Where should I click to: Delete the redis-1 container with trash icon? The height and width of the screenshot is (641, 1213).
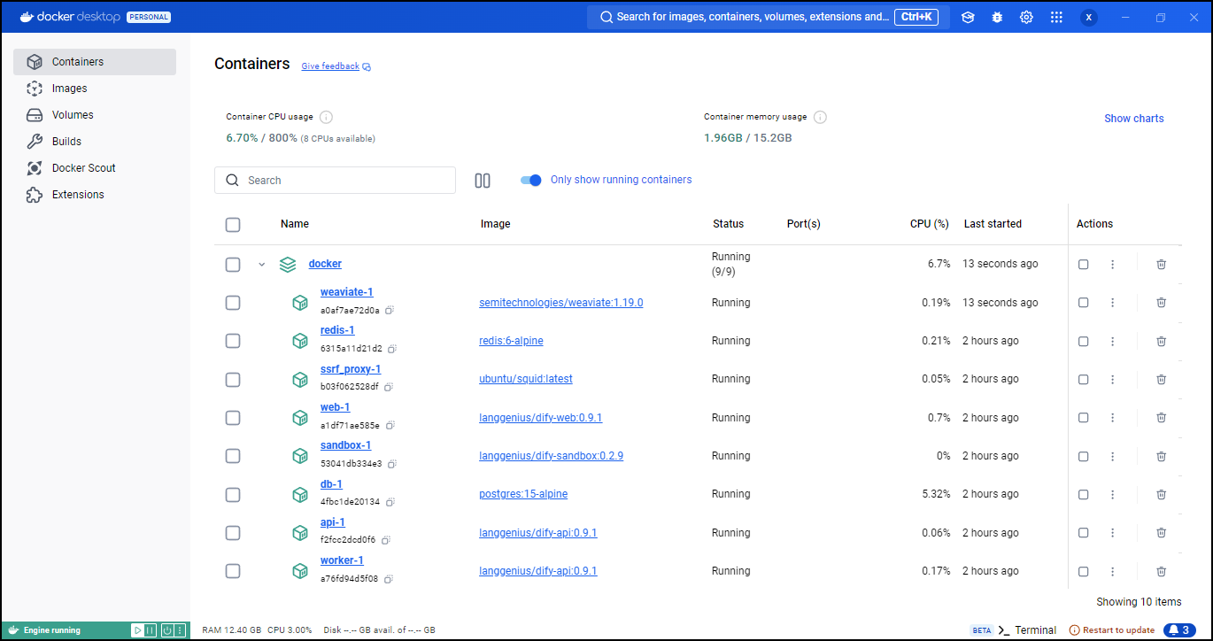[1161, 341]
